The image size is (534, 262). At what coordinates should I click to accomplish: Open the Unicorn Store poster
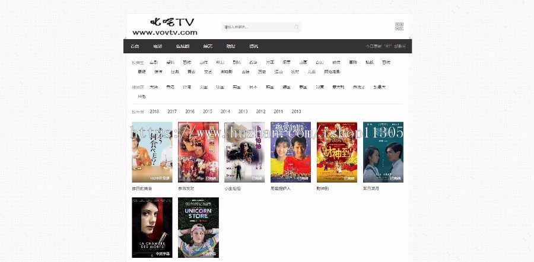pyautogui.click(x=198, y=228)
